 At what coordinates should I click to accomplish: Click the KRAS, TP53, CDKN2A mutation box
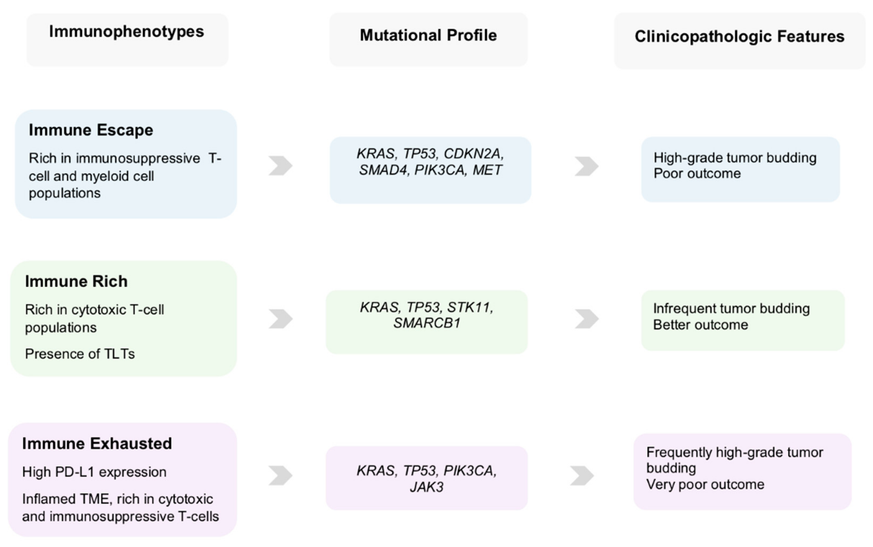[430, 170]
